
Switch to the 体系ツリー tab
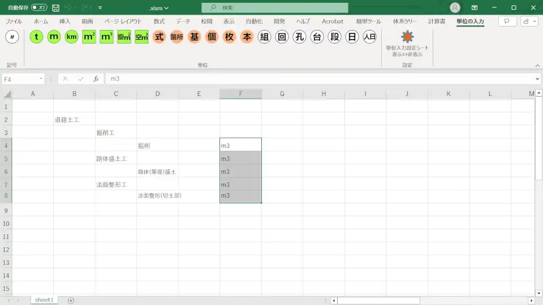tap(404, 21)
